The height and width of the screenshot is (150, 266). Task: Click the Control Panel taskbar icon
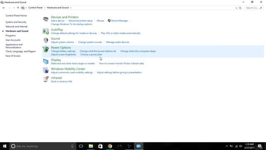(138, 146)
